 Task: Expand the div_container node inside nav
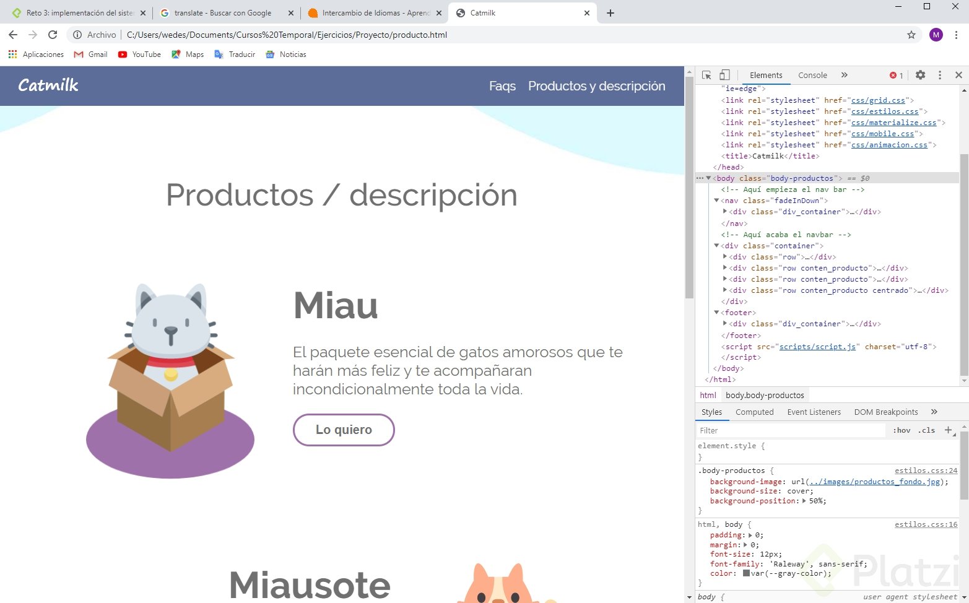click(x=725, y=212)
